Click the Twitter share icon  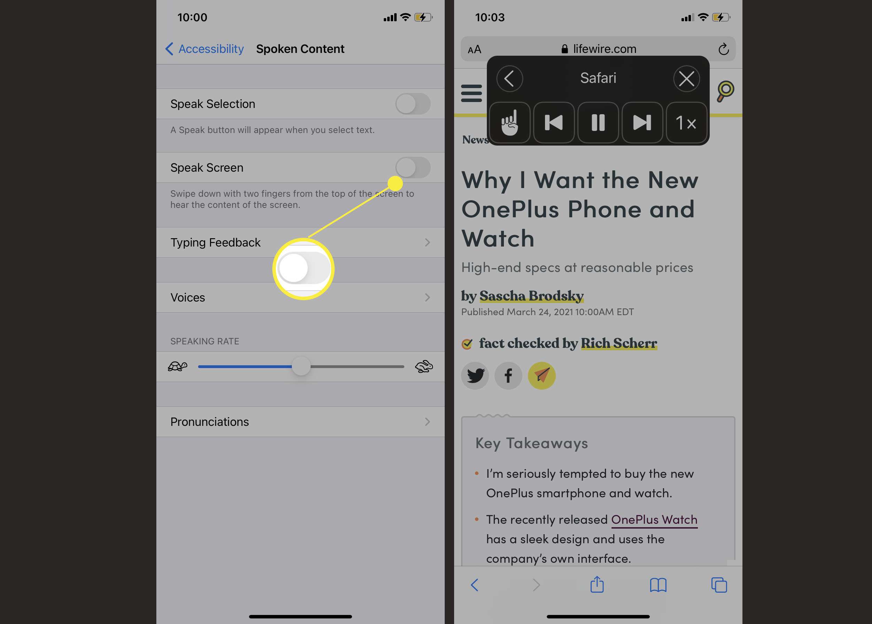[x=475, y=375]
